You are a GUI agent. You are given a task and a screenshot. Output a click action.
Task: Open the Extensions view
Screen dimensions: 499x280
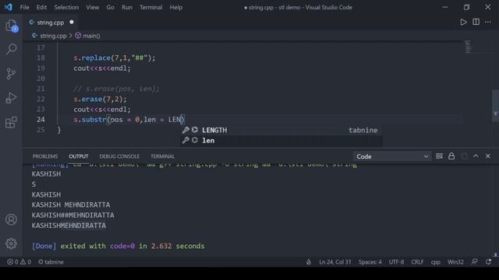11,122
